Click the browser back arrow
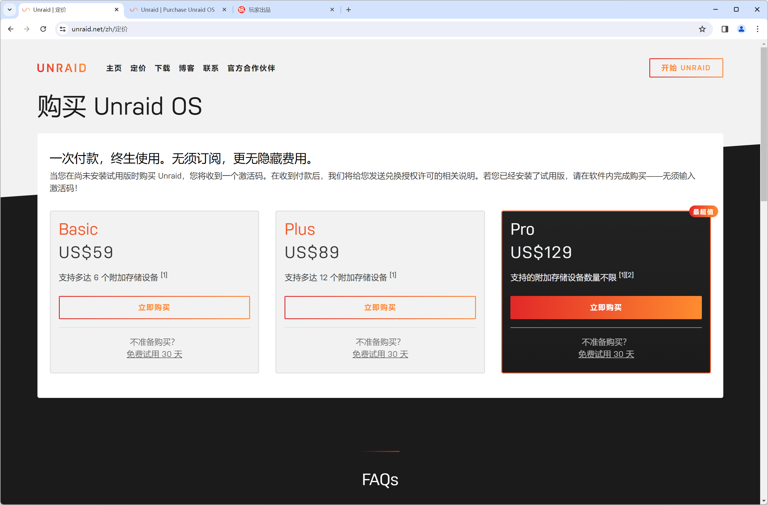 11,29
